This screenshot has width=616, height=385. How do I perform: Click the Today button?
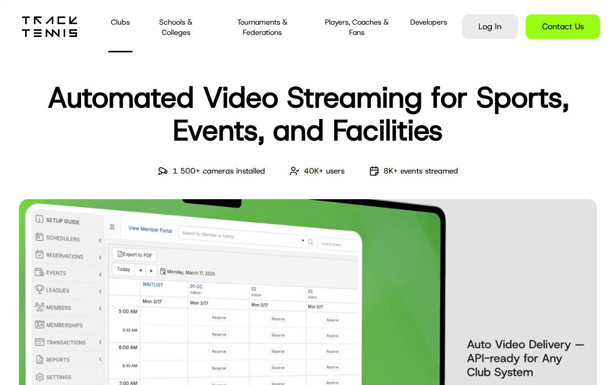pos(123,269)
